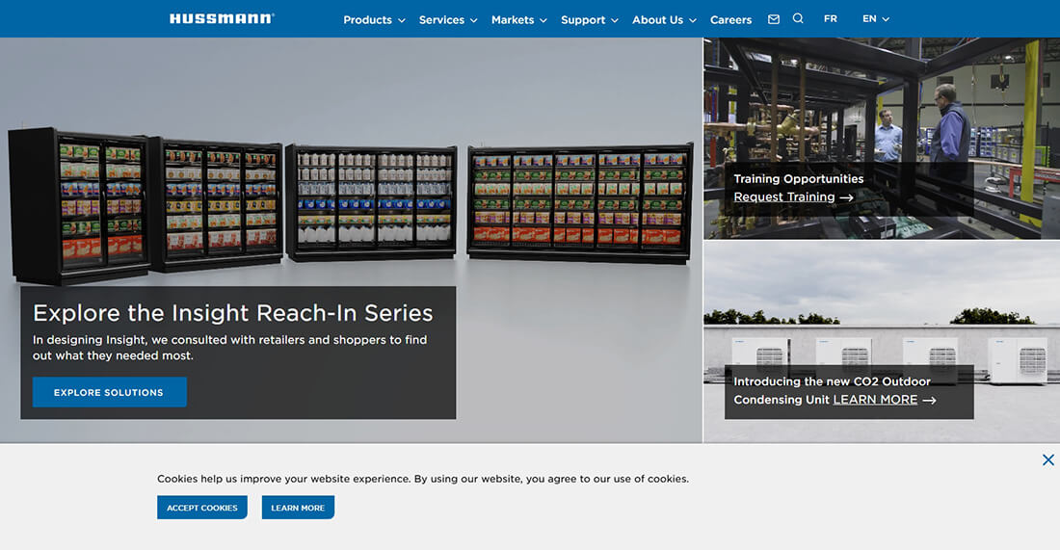Expand the Products menu
The height and width of the screenshot is (550, 1060).
[x=374, y=19]
